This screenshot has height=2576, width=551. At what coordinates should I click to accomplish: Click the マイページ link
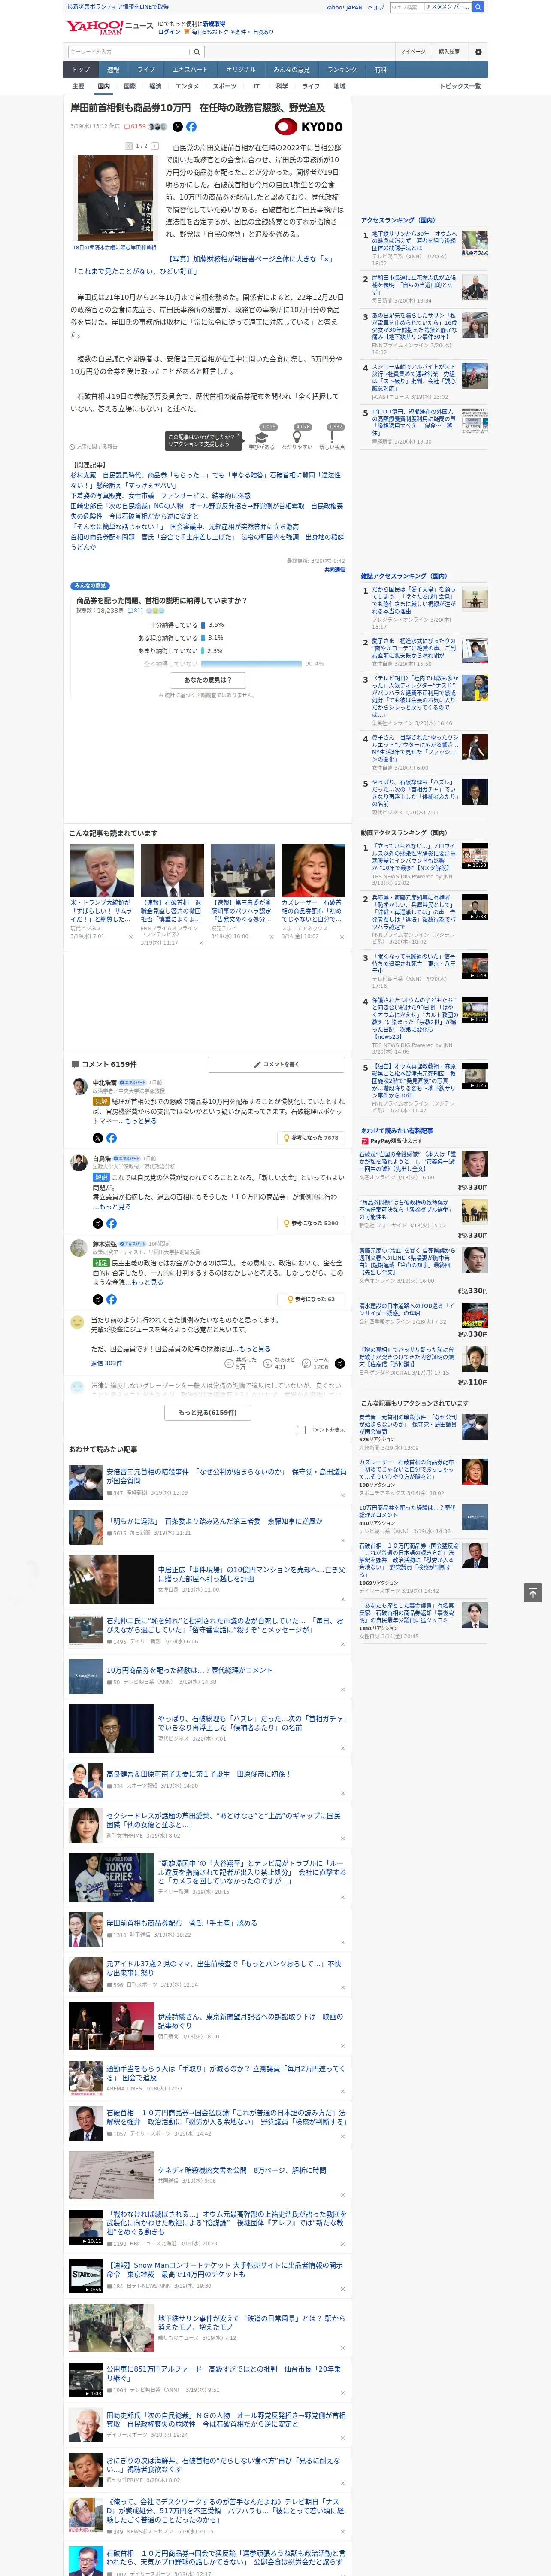point(413,52)
